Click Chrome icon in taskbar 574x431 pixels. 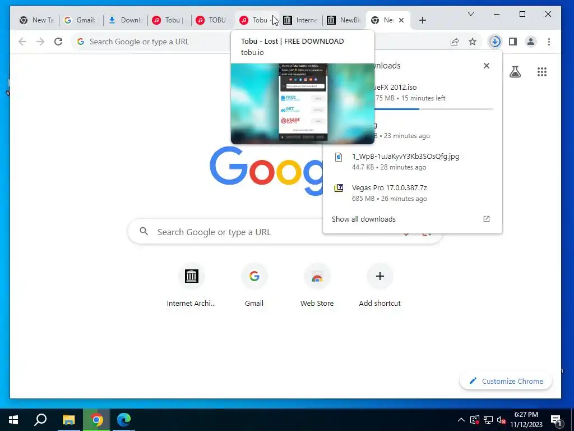[x=96, y=420]
